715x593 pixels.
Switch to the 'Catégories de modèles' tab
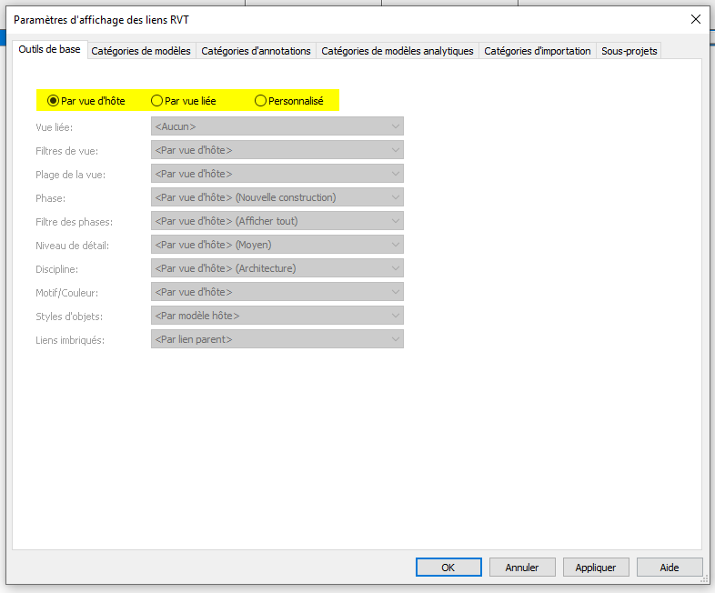[141, 51]
